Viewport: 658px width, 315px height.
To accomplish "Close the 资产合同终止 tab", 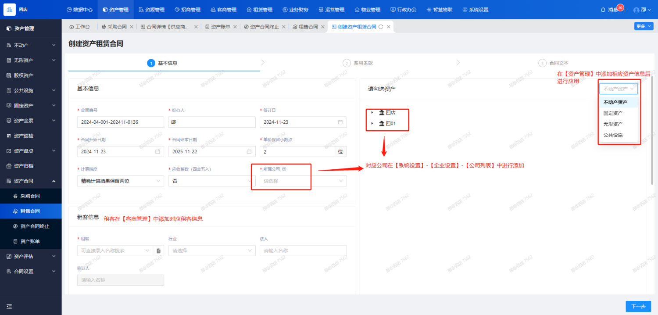I will pyautogui.click(x=284, y=27).
